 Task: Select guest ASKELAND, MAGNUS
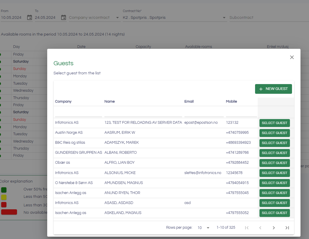[x=274, y=213]
